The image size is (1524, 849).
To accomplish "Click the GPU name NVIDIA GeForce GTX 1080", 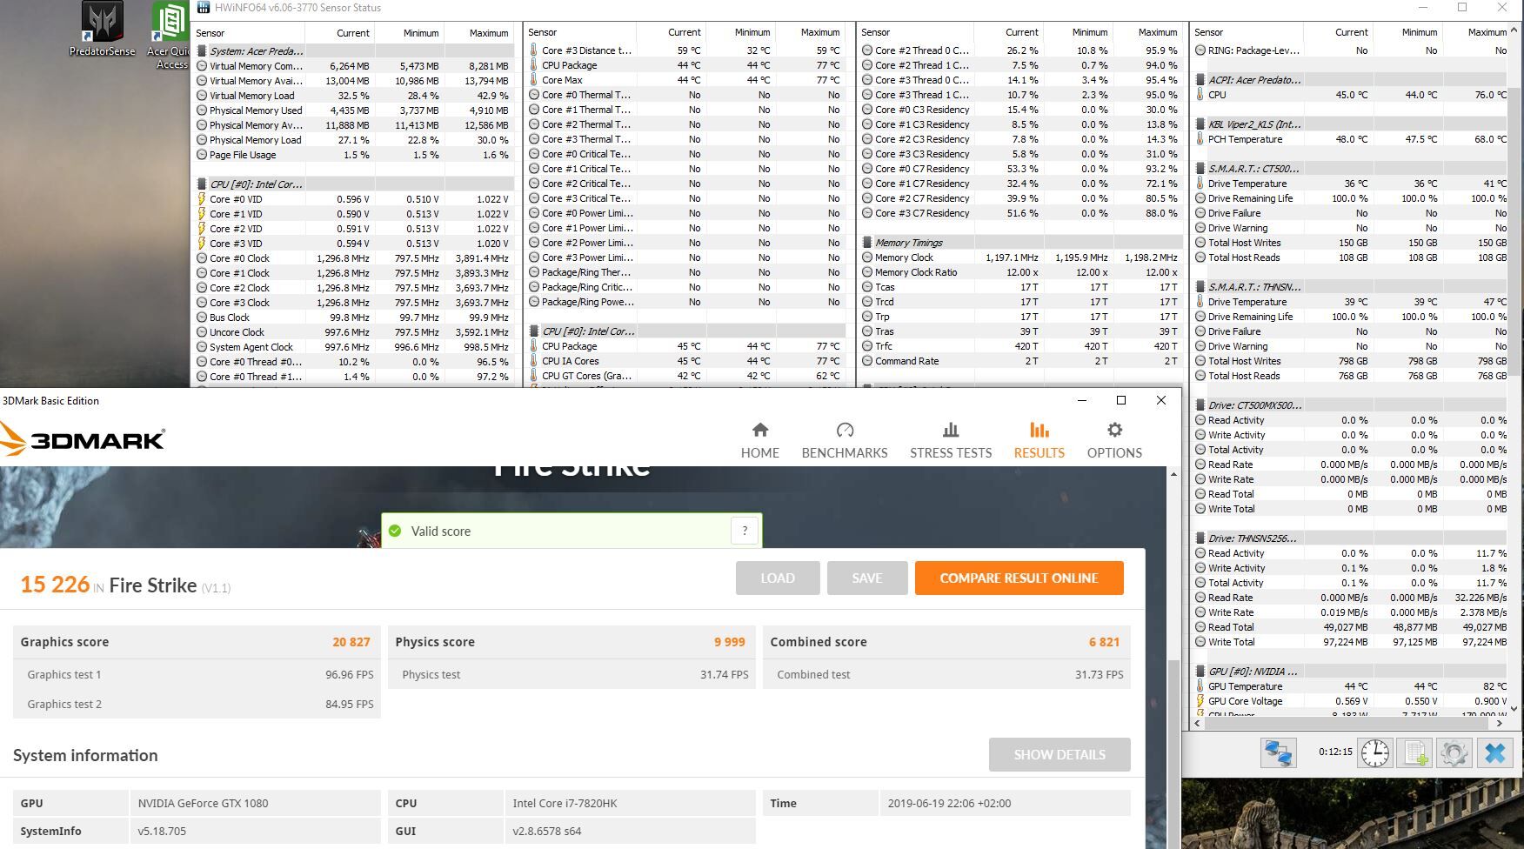I will pyautogui.click(x=203, y=804).
